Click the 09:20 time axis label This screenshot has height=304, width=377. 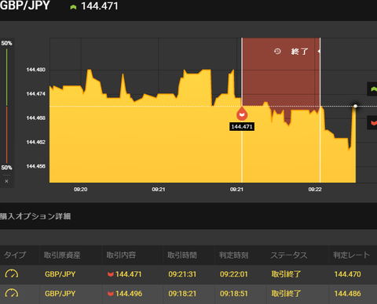coord(81,190)
